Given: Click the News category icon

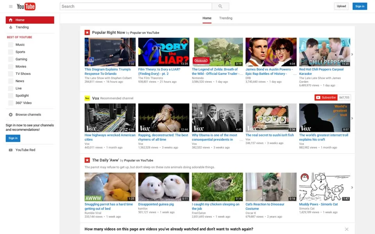Looking at the screenshot, I should (x=11, y=81).
